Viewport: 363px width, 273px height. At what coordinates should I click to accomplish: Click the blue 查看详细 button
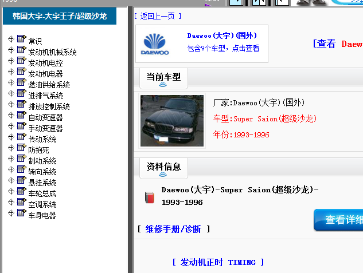coord(338,220)
